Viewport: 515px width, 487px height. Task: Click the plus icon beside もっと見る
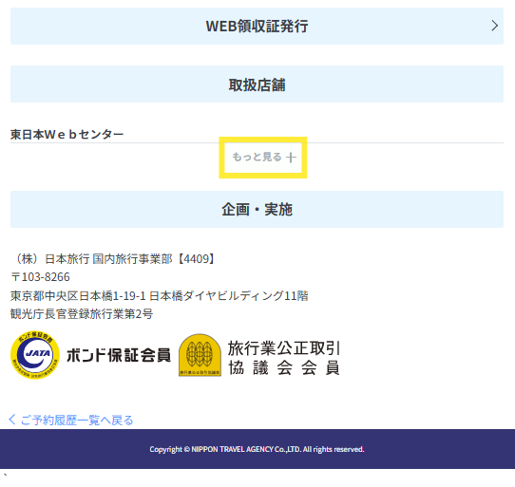point(291,158)
